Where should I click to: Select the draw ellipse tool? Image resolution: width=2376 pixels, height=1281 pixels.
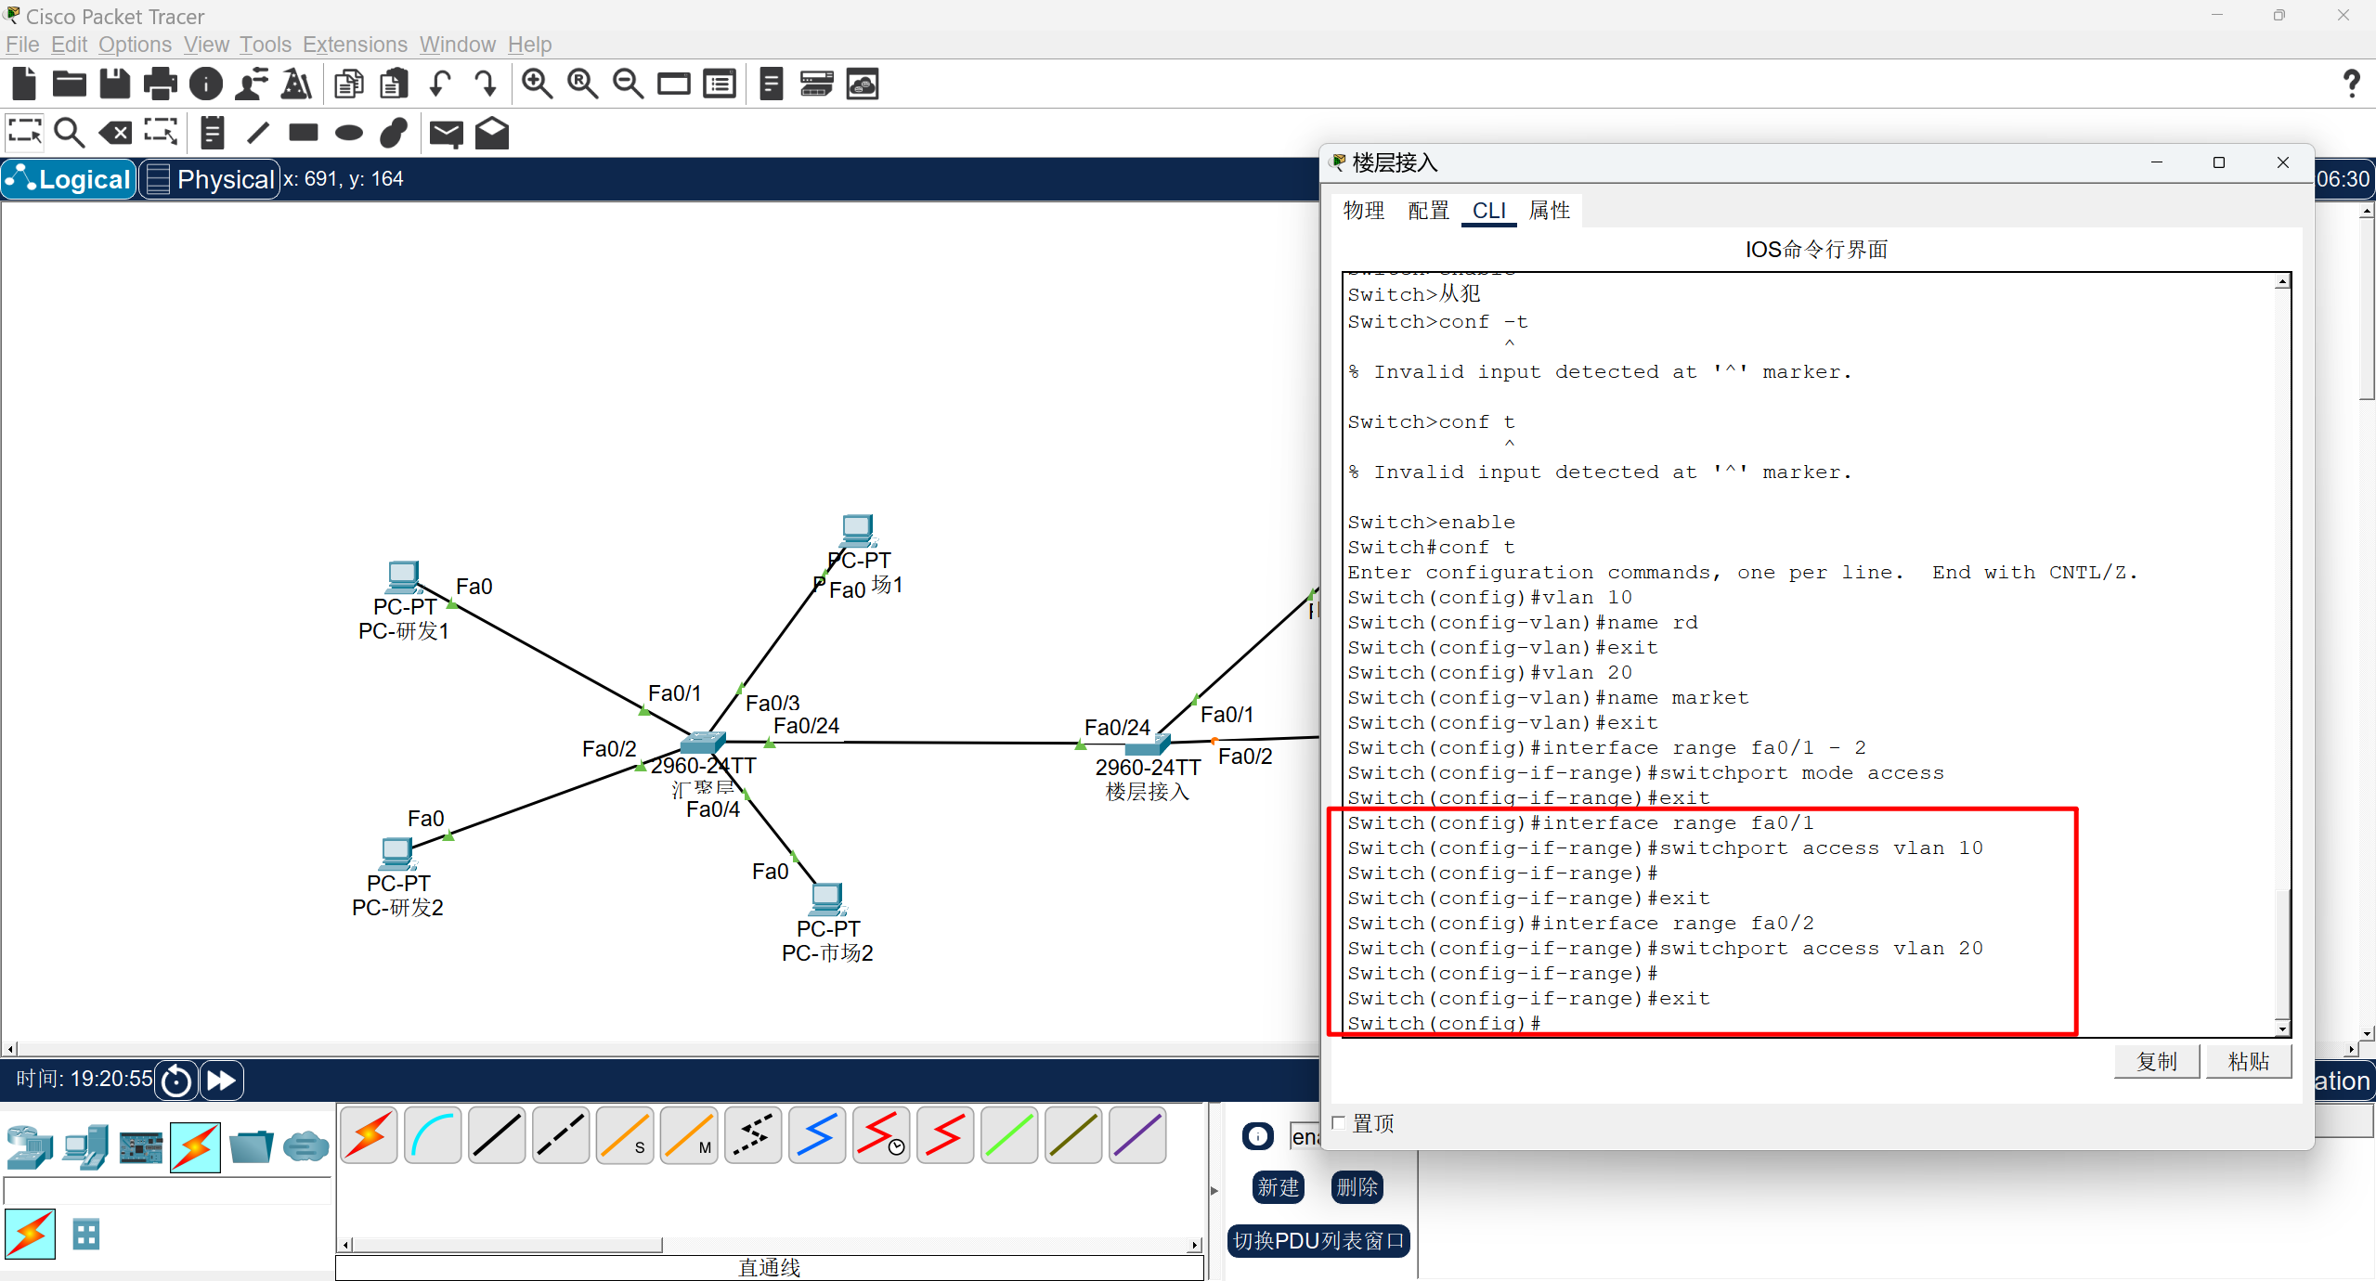tap(349, 133)
